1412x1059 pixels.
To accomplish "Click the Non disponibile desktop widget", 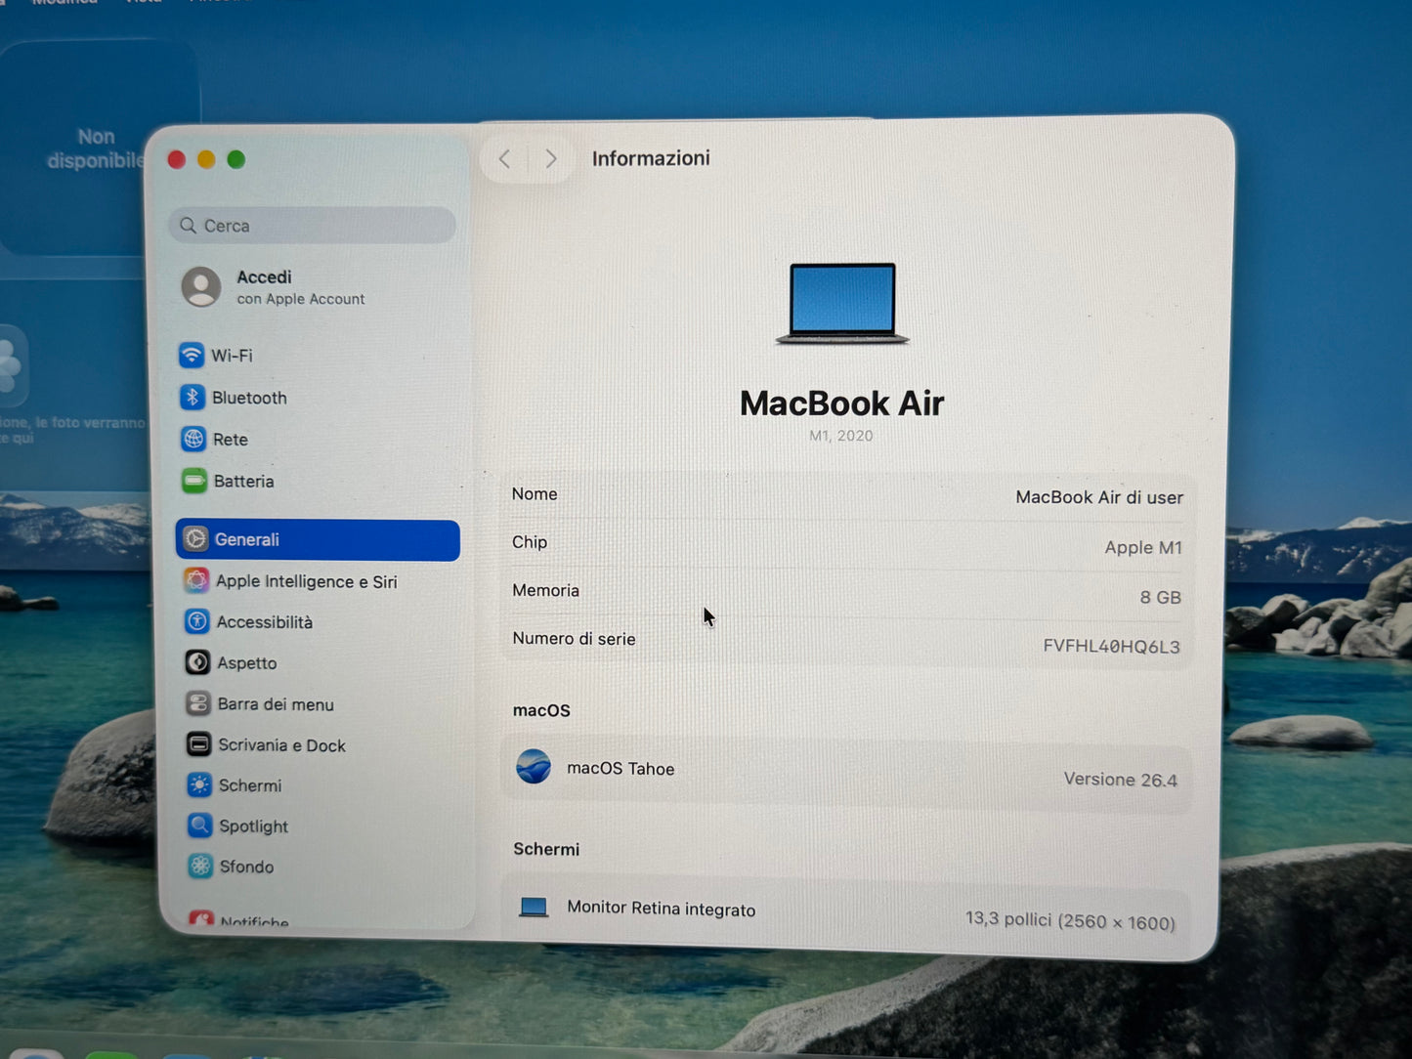I will (99, 148).
